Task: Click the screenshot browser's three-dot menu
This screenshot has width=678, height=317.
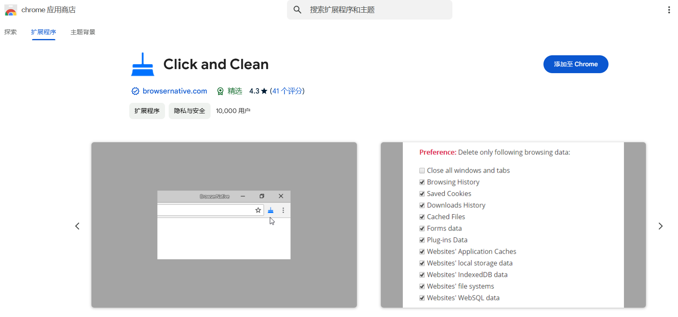Action: point(283,210)
